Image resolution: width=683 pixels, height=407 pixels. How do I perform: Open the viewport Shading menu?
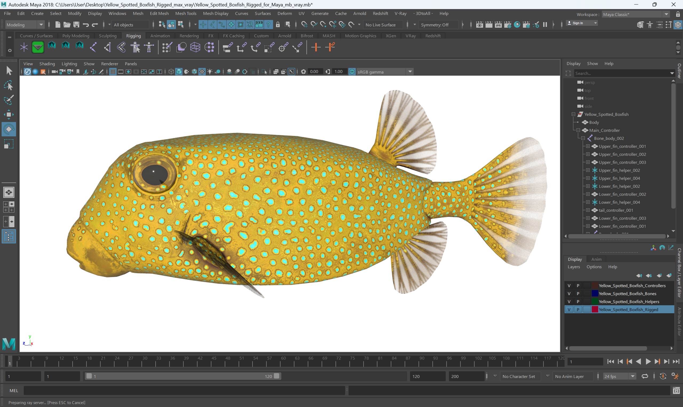pyautogui.click(x=47, y=64)
